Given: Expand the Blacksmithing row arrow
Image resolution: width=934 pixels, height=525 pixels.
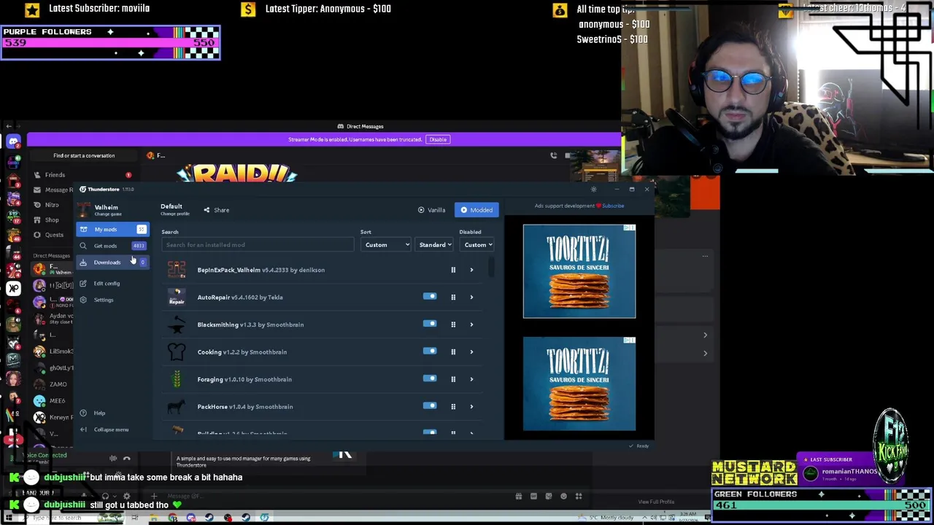Looking at the screenshot, I should coord(471,324).
